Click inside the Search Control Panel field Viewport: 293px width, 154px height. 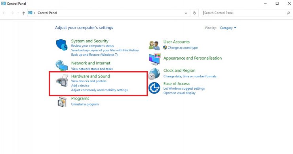pyautogui.click(x=245, y=13)
